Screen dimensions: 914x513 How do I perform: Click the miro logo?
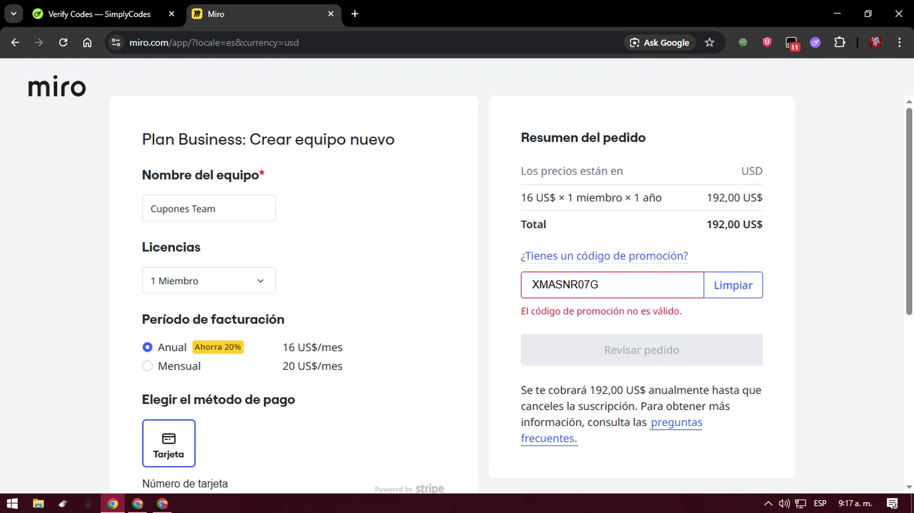tap(57, 87)
